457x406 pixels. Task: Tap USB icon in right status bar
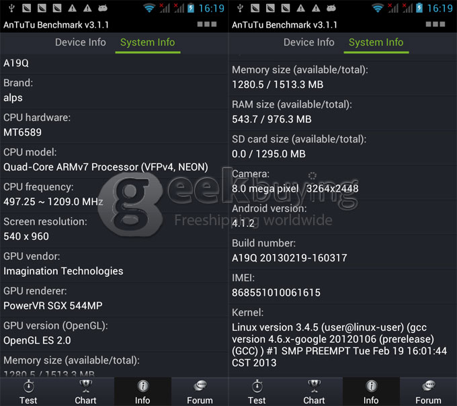(x=240, y=8)
